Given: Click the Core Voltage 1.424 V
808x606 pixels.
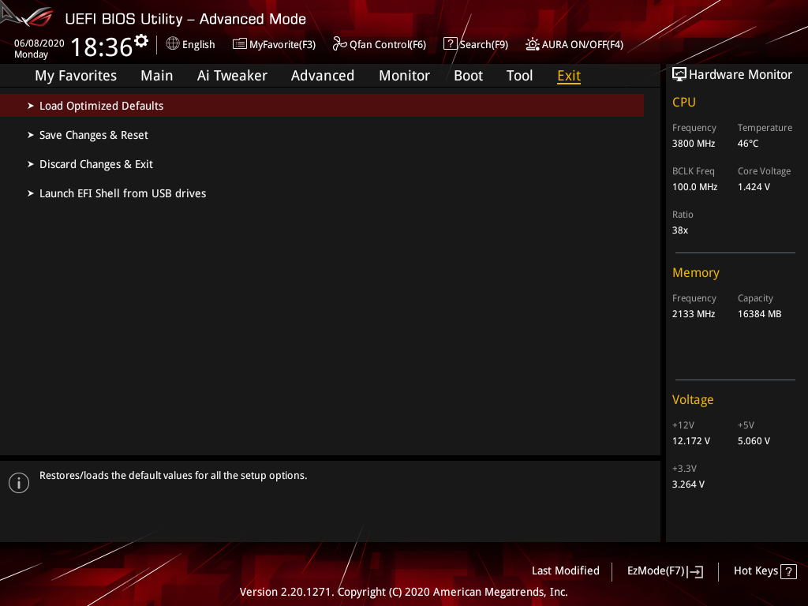Looking at the screenshot, I should click(754, 187).
